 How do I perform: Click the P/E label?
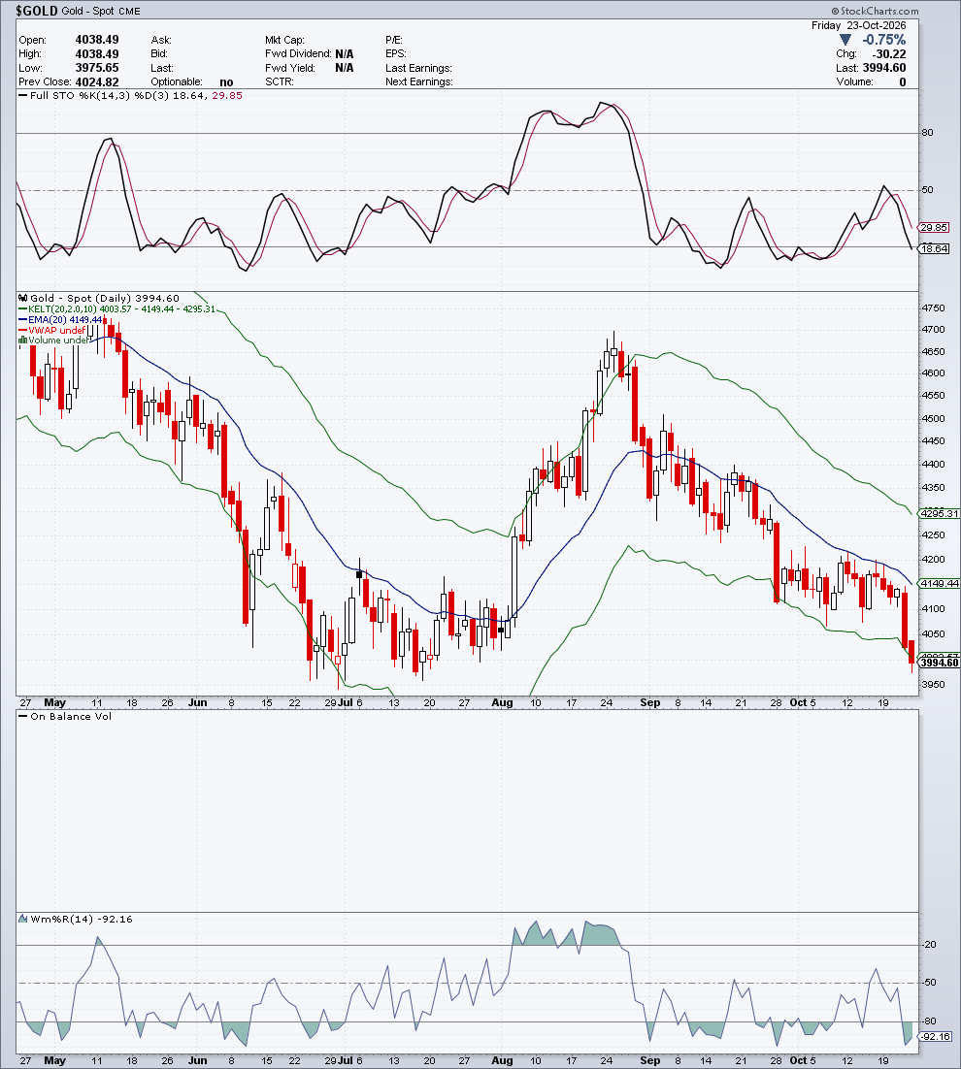coord(393,40)
